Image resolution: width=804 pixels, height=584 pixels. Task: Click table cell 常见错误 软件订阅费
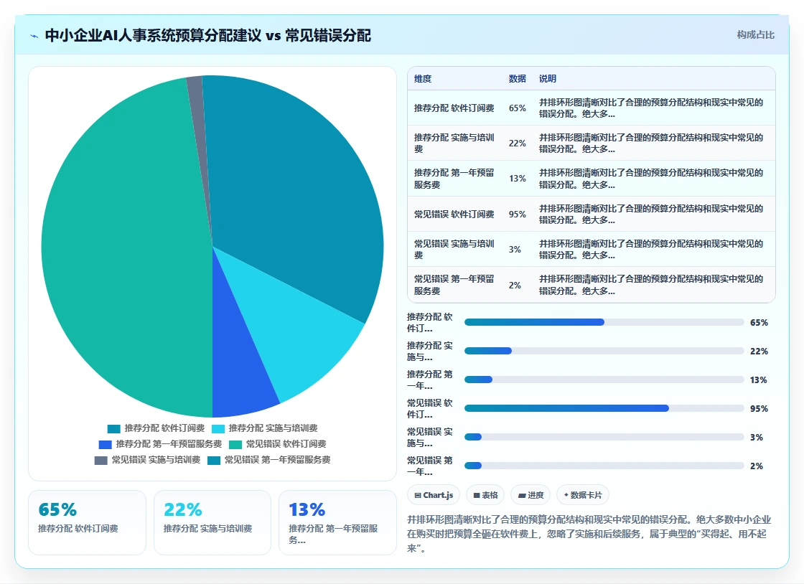(454, 214)
